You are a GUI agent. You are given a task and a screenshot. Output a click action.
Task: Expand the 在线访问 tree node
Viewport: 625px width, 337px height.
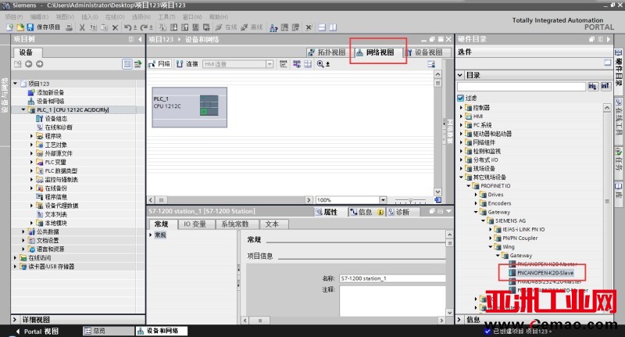(15, 257)
